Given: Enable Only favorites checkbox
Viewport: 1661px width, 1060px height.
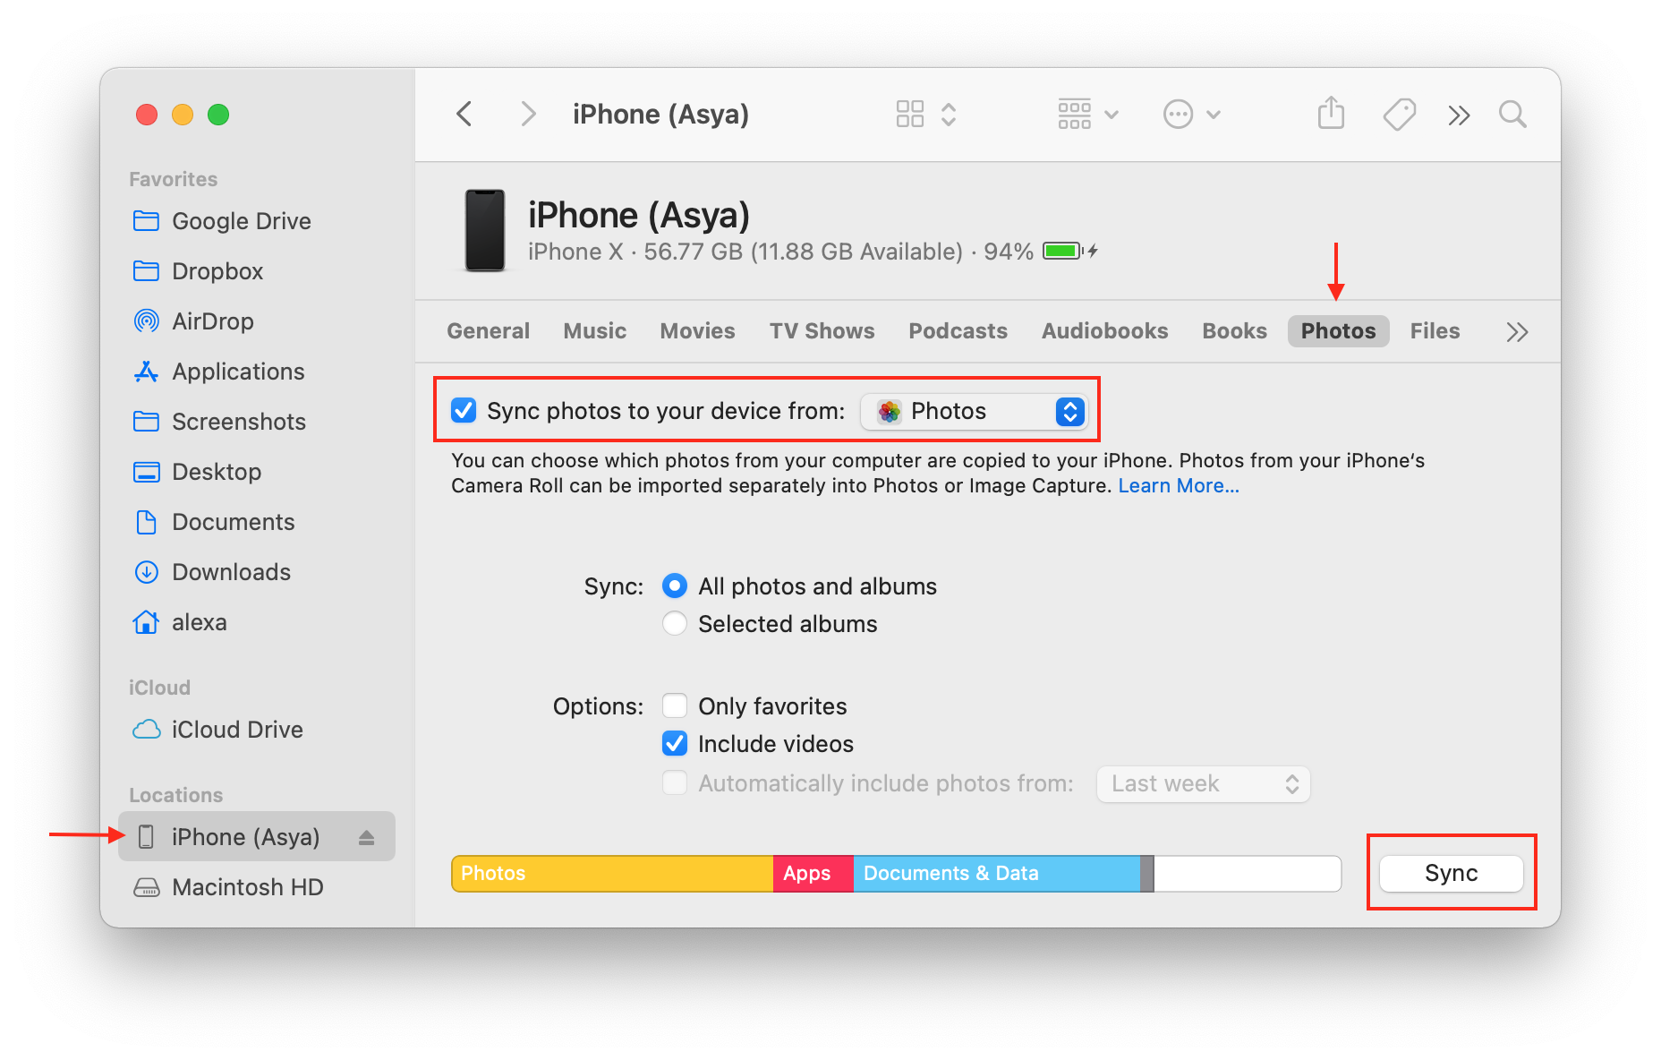Looking at the screenshot, I should (x=675, y=706).
